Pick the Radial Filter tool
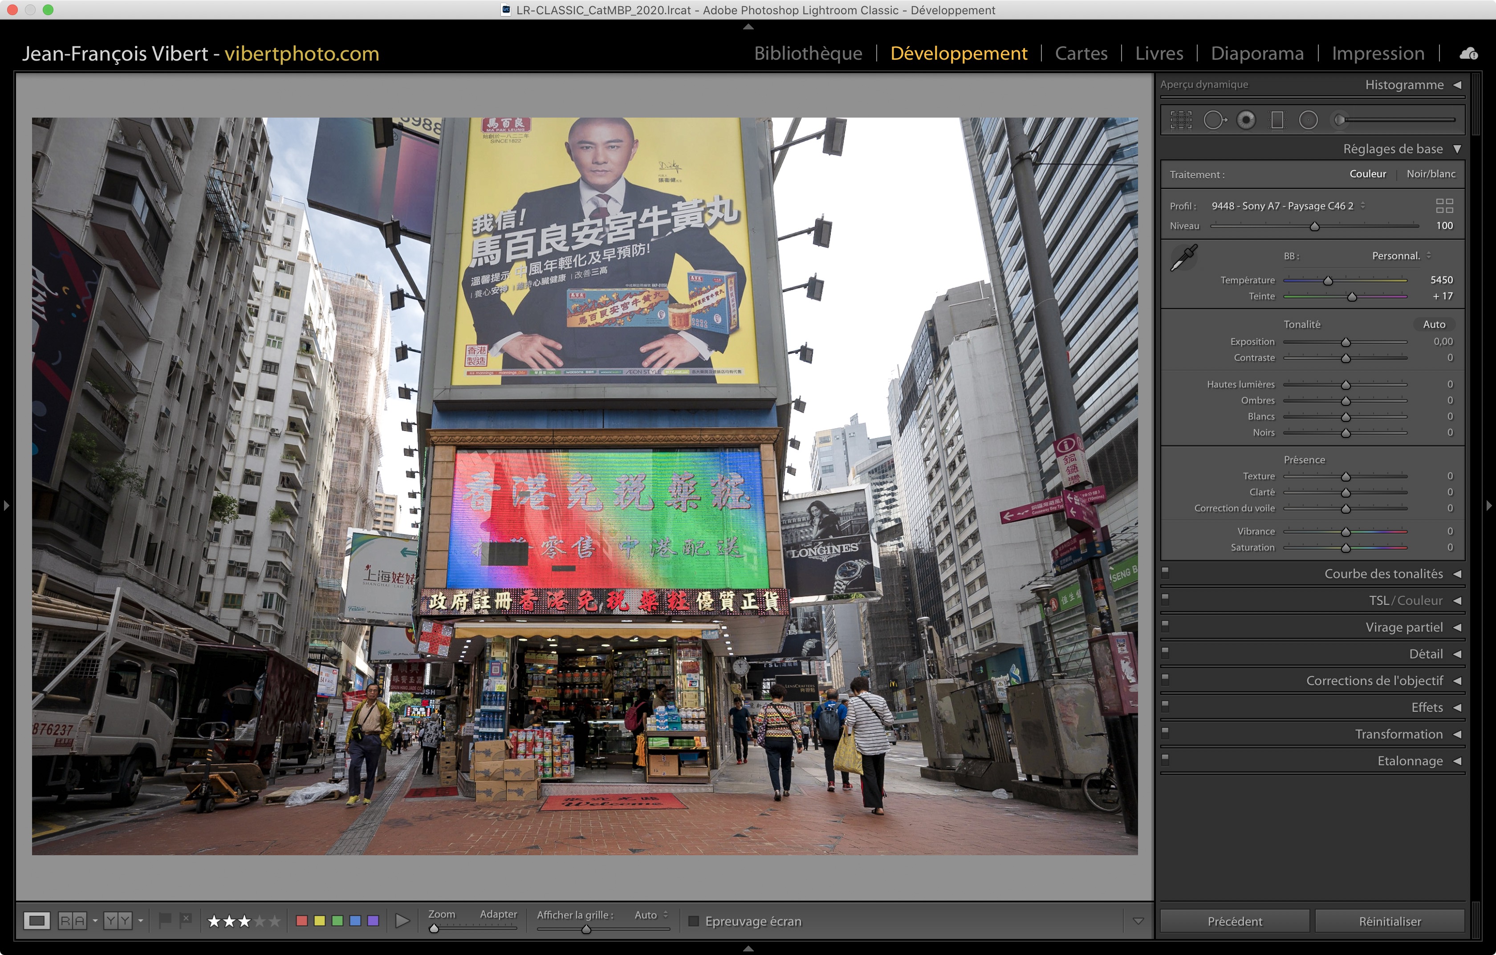Screen dimensions: 1496x955 pyautogui.click(x=1308, y=120)
